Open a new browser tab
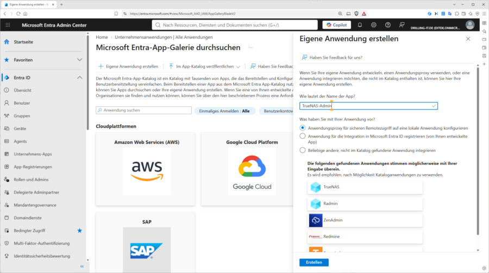Screen dimensions: 489x273 point(61,5)
